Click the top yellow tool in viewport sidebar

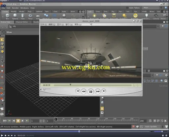click(2, 39)
